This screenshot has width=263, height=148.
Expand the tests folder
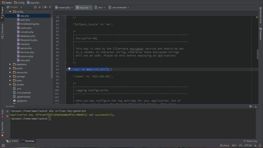pyautogui.click(x=10, y=81)
